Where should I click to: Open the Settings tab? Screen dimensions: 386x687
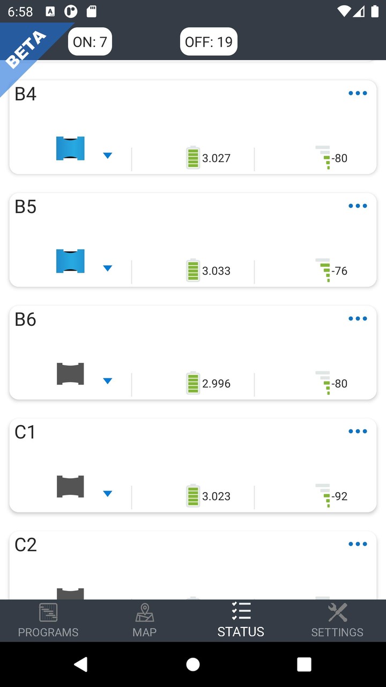click(x=337, y=620)
